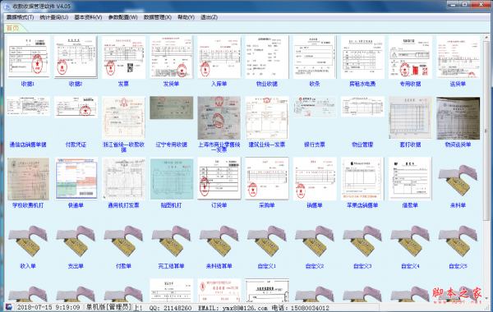Click the date-time text in status bar
This screenshot has width=493, height=312.
click(48, 307)
